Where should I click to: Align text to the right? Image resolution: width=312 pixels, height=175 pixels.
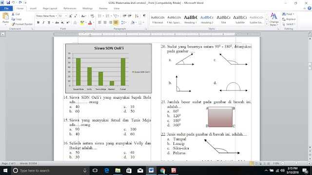tap(110, 23)
